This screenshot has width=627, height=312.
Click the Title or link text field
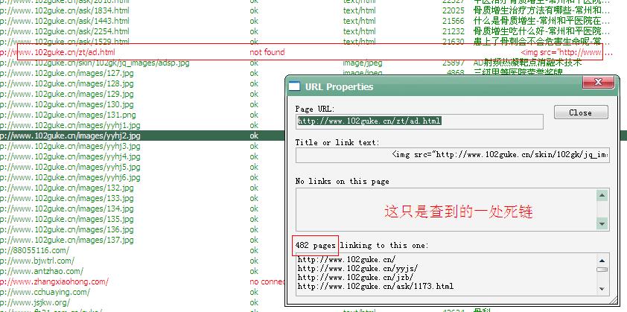(x=453, y=155)
